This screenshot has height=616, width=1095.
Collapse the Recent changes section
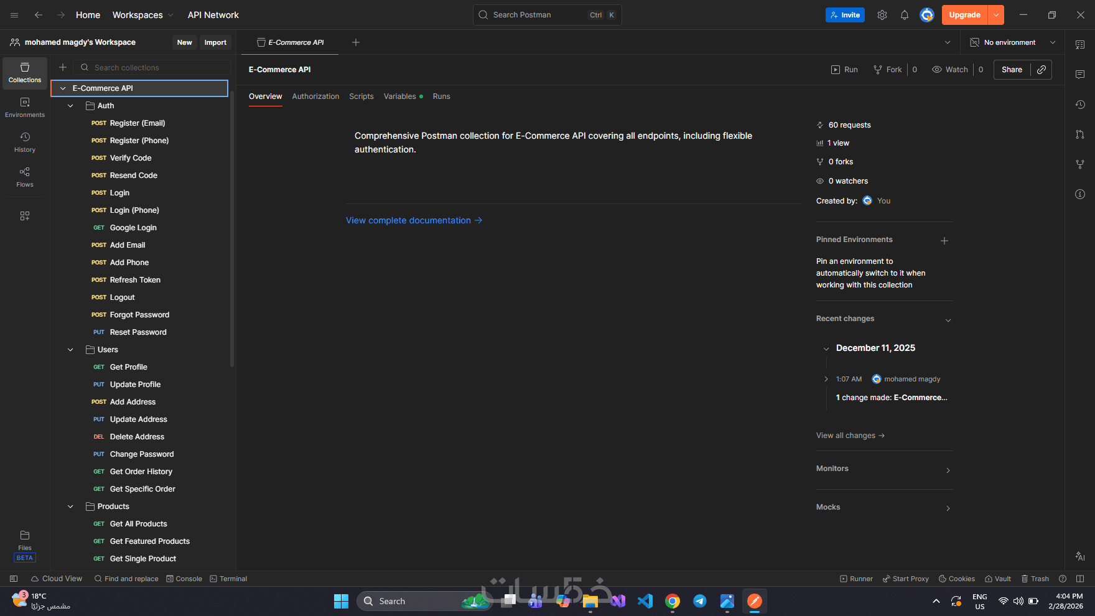coord(948,320)
